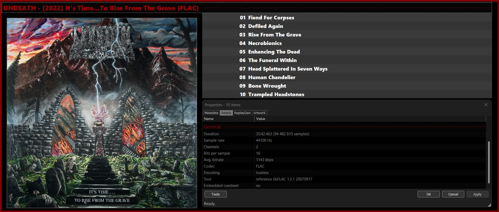Select track 04 Necrobionics
Image resolution: width=499 pixels, height=212 pixels.
tap(347, 43)
